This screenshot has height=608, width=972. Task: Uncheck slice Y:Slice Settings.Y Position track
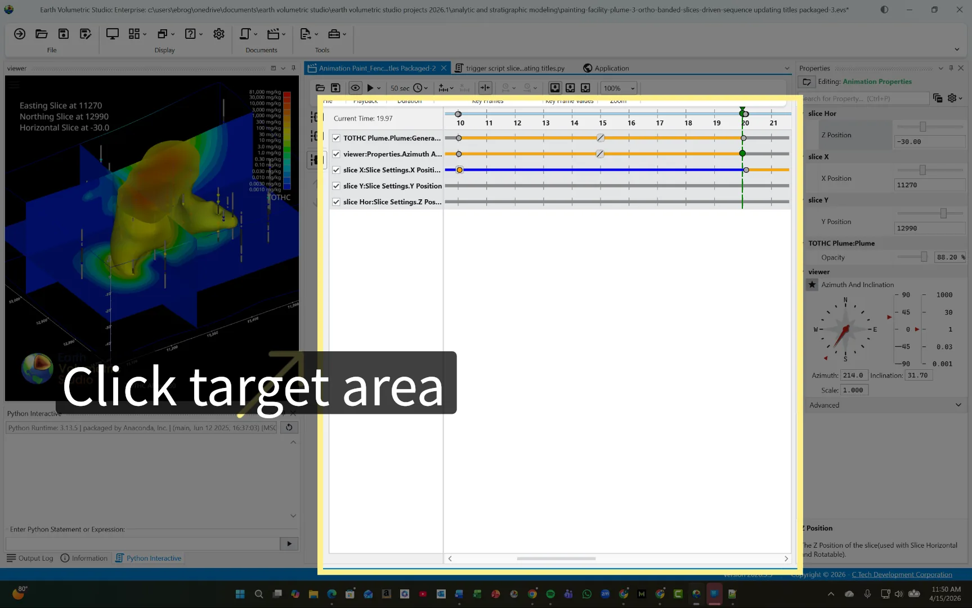coord(336,186)
